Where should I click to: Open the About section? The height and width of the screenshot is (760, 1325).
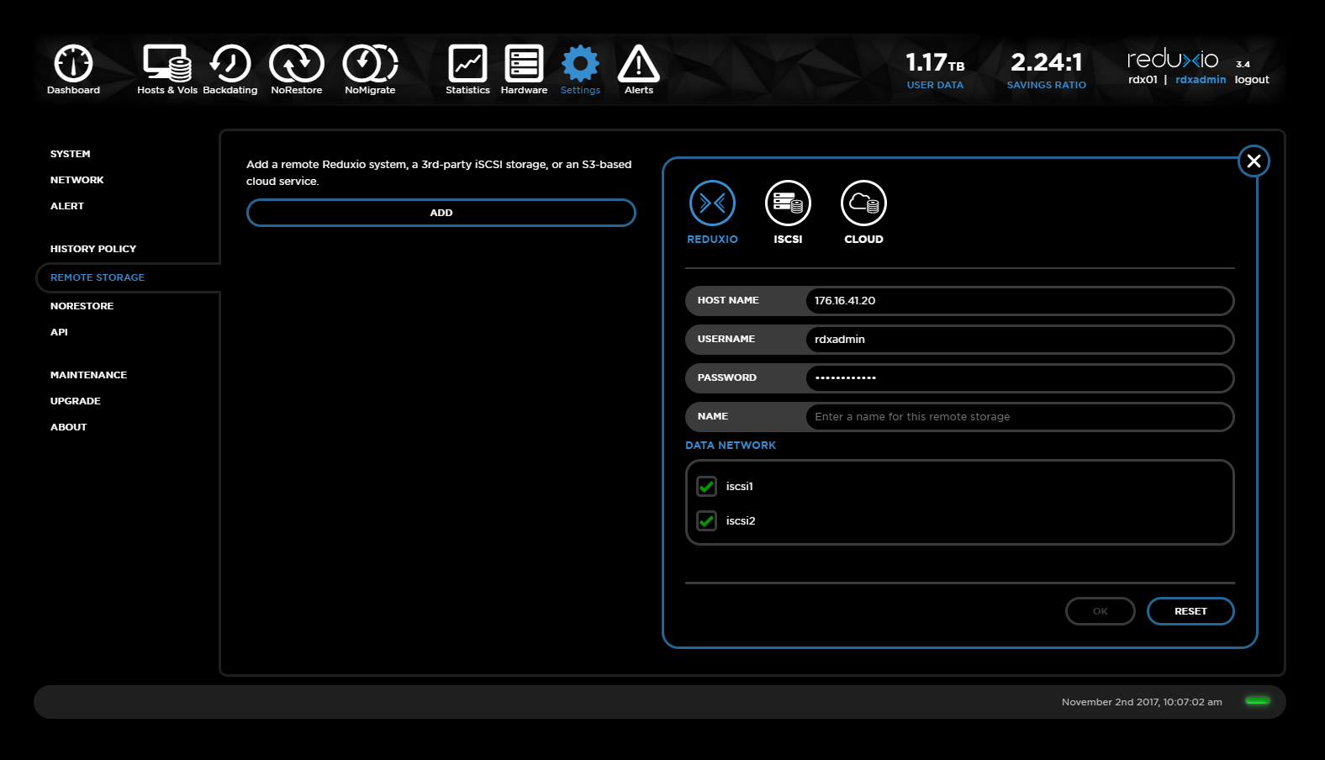coord(68,427)
